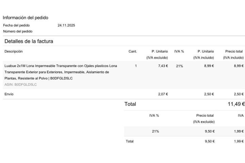Click the 'Información del pedido' heading
The image size is (245, 163).
[x=26, y=18]
